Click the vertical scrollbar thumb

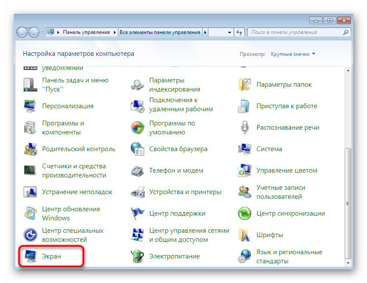(348, 204)
